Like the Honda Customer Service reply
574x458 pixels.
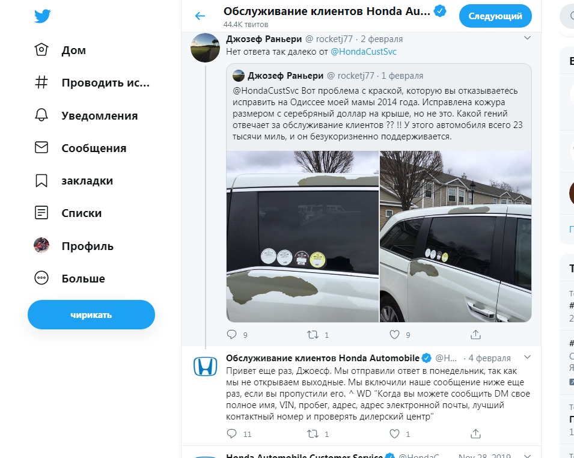[x=394, y=434]
